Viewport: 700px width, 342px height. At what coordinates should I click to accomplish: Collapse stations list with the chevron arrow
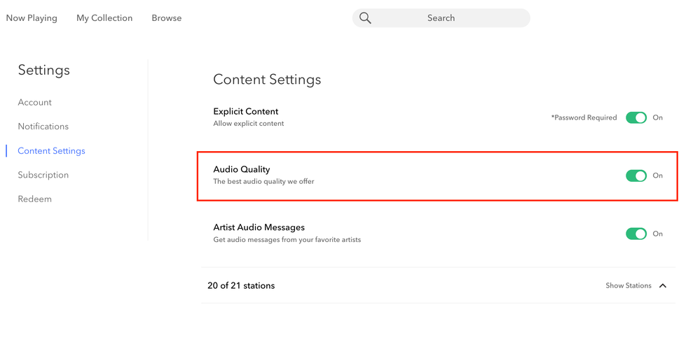[x=663, y=286]
